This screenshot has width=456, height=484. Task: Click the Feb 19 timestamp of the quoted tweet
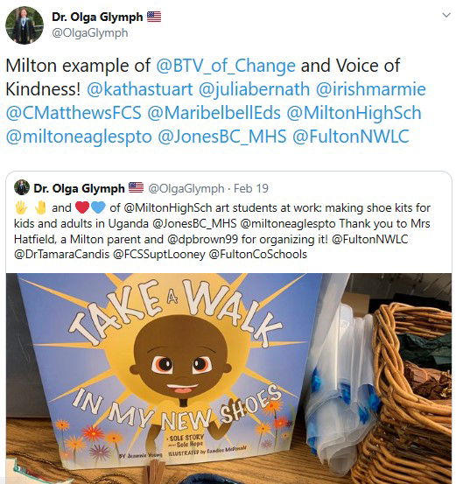pos(251,188)
